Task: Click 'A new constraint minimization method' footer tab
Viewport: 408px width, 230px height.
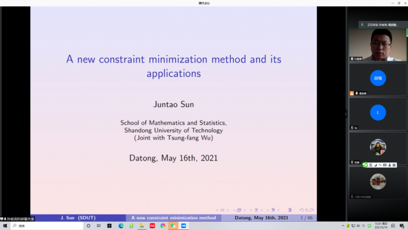Action: [x=173, y=218]
